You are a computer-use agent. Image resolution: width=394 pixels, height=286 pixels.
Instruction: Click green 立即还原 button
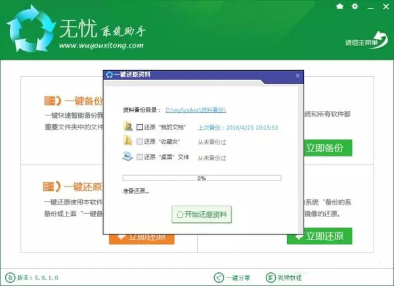tap(320, 236)
